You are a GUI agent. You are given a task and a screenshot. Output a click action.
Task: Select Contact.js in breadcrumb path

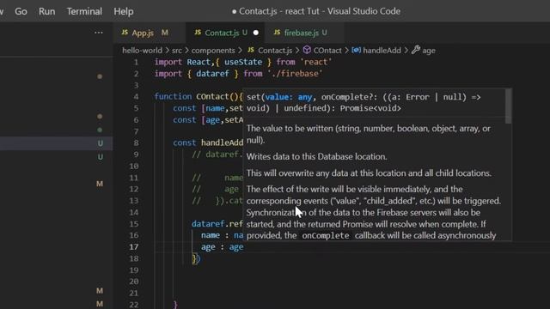pos(275,50)
